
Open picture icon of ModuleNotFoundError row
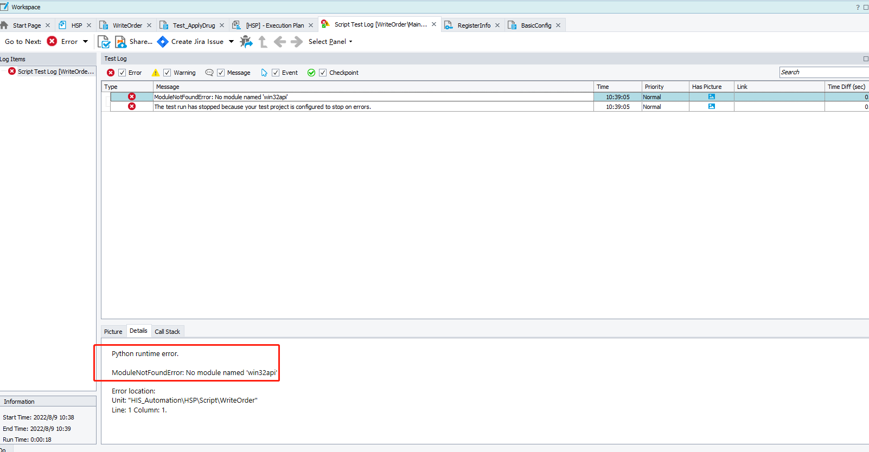point(711,97)
